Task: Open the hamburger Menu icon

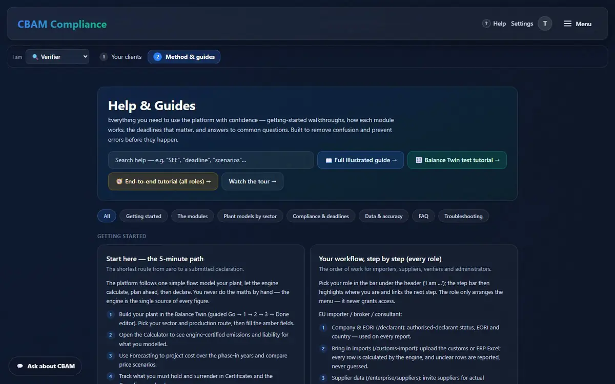Action: point(567,24)
